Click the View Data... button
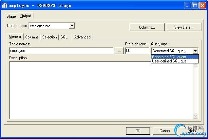The image size is (208, 139). [183, 27]
